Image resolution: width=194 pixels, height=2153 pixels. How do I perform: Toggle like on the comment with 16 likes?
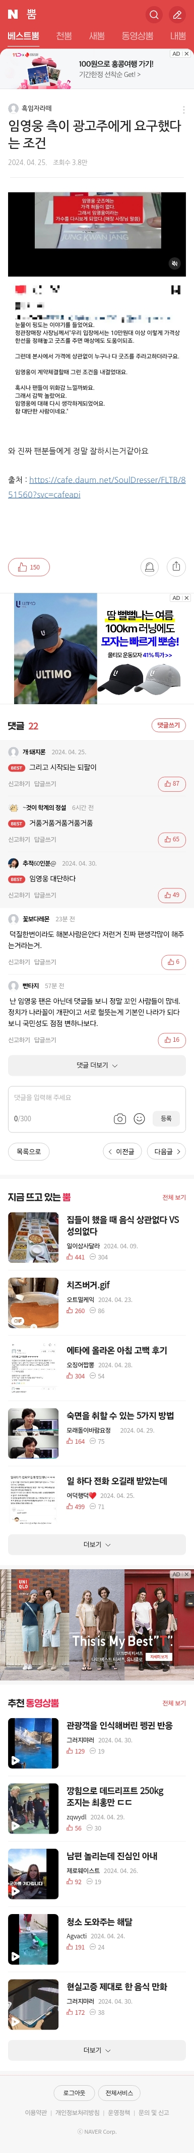point(171,1040)
